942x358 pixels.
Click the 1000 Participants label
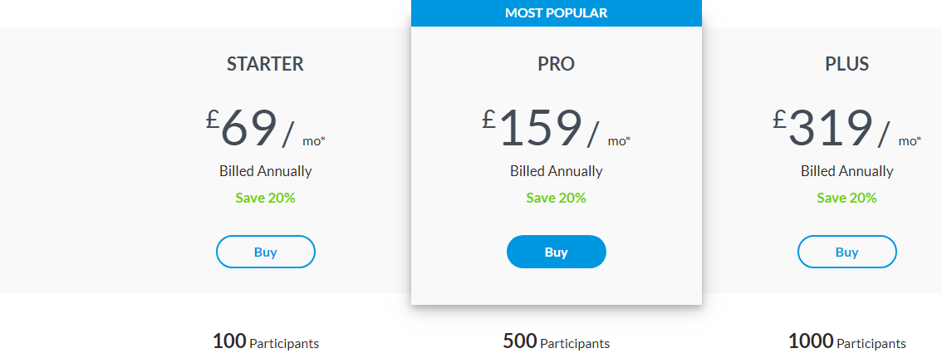[847, 341]
